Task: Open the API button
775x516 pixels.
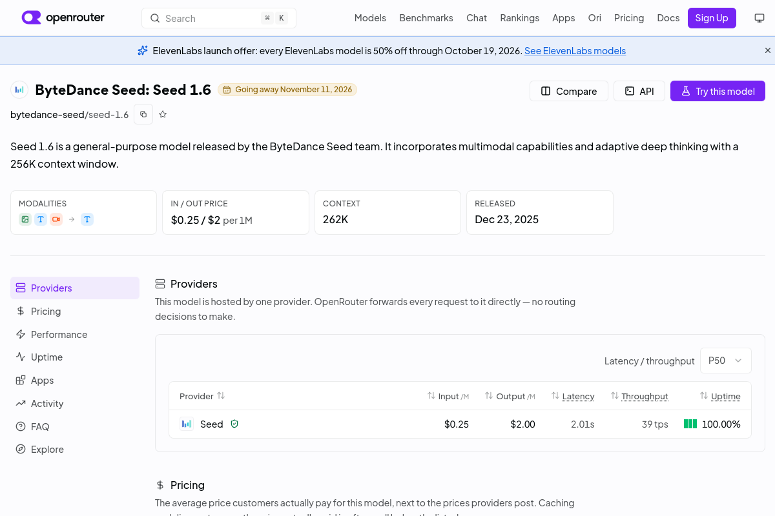Action: pyautogui.click(x=639, y=91)
